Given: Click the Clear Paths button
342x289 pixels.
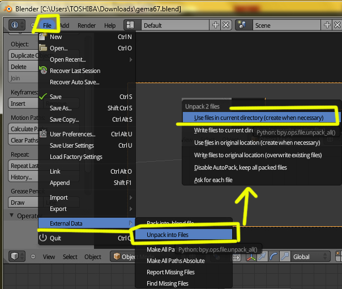Looking at the screenshot, I should 23,140.
